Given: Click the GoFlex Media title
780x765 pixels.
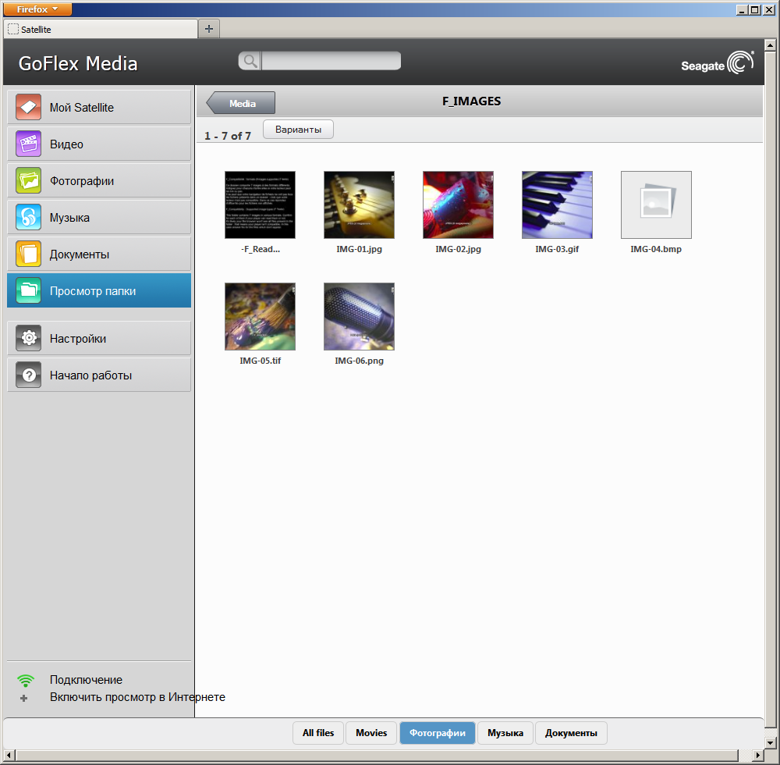Looking at the screenshot, I should pos(78,64).
